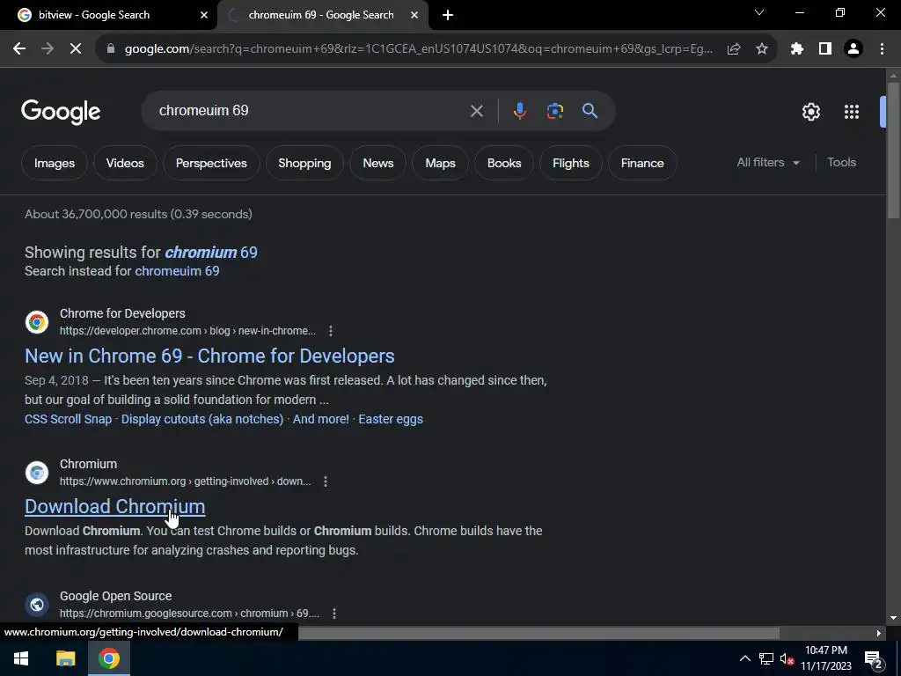Click the address bar URL
Screen dimensions: 901x676
pyautogui.click(x=419, y=49)
